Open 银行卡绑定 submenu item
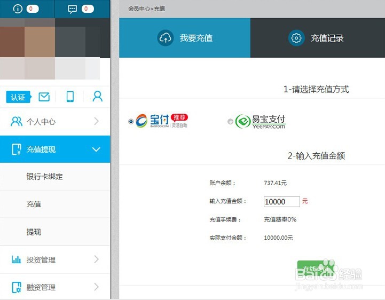The width and height of the screenshot is (385, 300). [x=55, y=177]
